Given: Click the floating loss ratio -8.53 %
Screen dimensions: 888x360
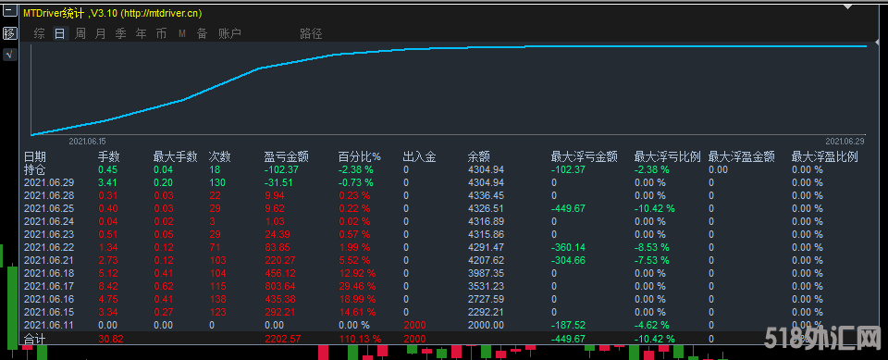Looking at the screenshot, I should point(652,247).
